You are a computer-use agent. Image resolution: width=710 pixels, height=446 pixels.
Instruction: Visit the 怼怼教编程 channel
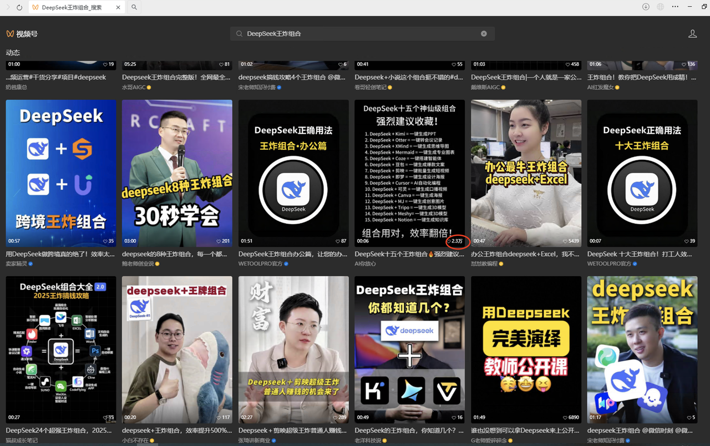tap(485, 263)
